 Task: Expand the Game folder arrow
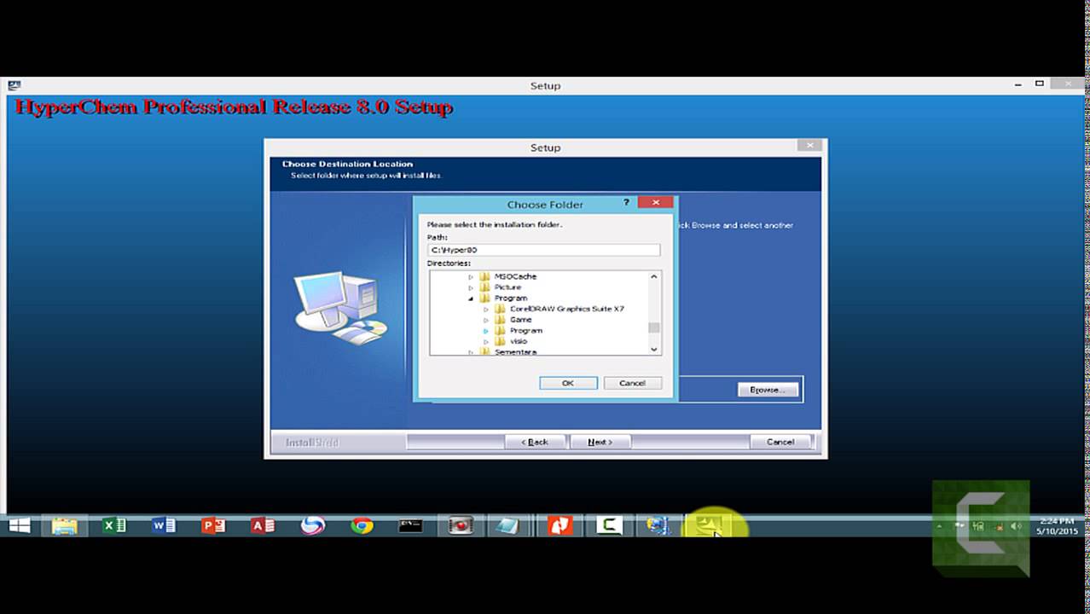[486, 320]
